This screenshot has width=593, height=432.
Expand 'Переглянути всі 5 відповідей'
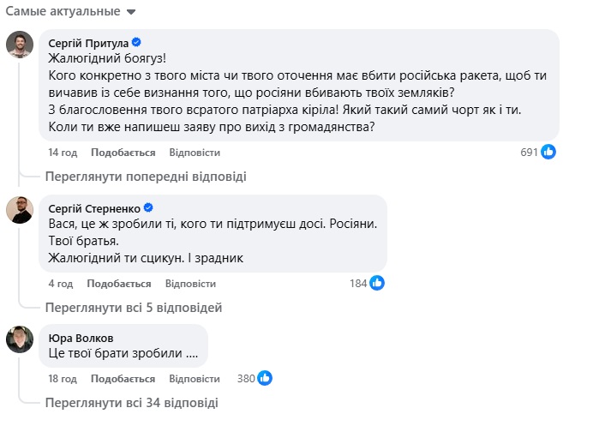click(x=135, y=307)
